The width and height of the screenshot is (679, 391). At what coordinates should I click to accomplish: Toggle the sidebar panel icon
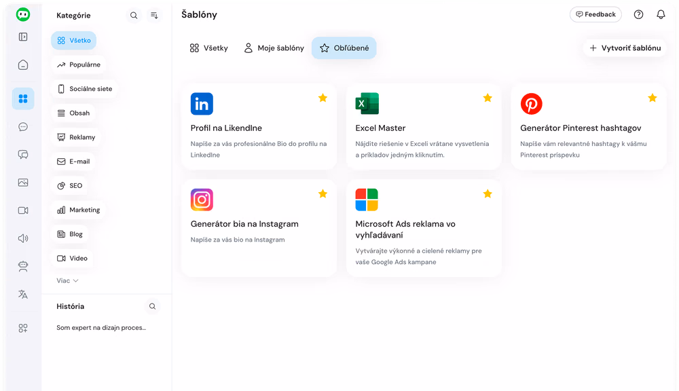[x=23, y=37]
